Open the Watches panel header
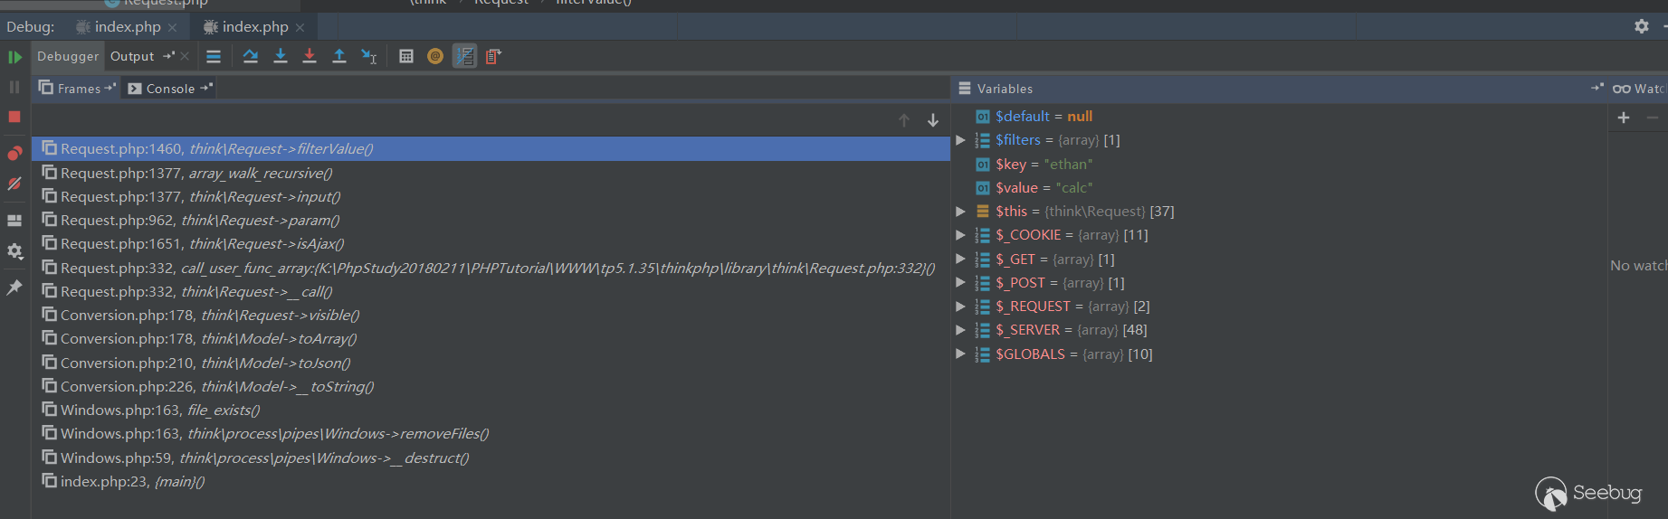 (x=1639, y=89)
